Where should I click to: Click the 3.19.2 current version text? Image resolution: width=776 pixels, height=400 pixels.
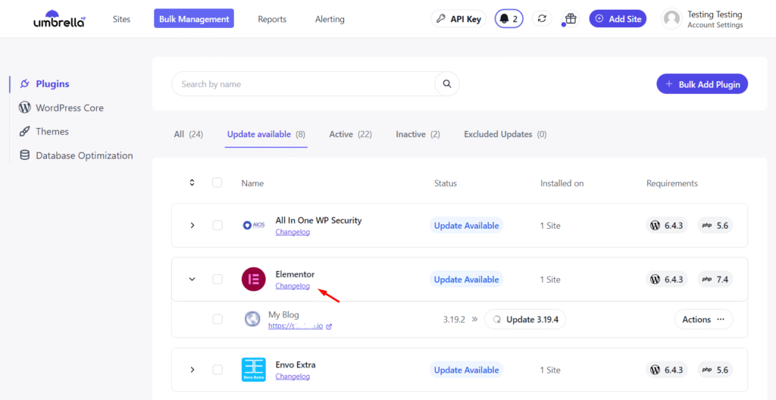point(455,319)
